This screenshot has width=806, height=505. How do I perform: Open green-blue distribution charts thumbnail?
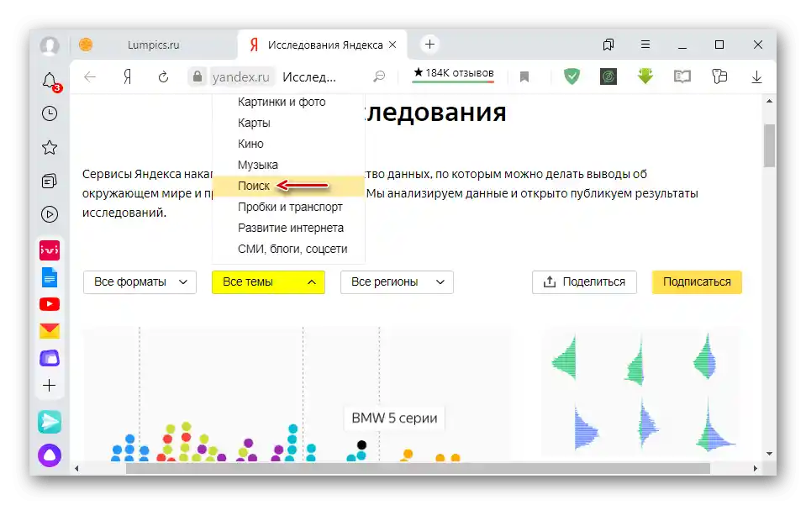click(641, 392)
